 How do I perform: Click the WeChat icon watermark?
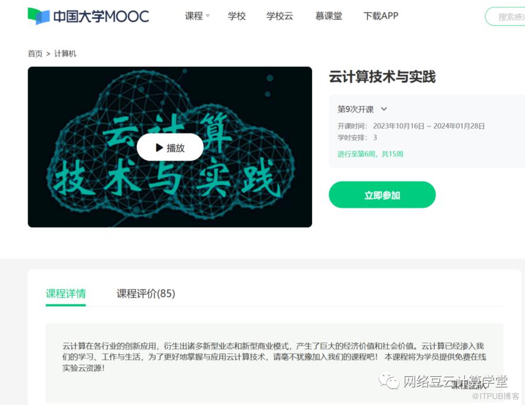[x=389, y=381]
